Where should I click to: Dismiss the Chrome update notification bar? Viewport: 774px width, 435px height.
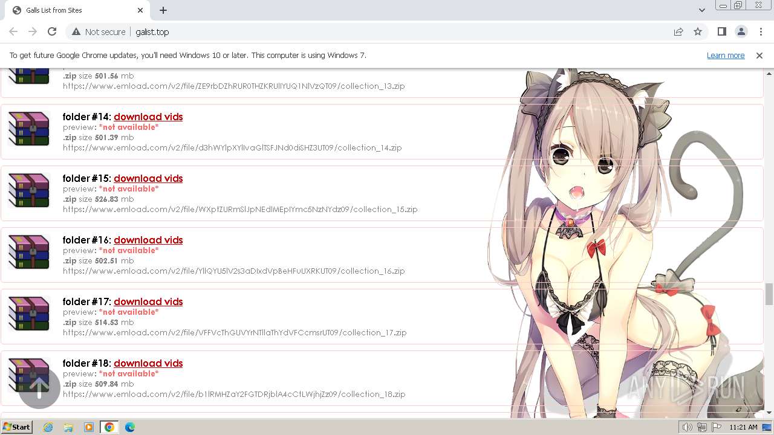click(759, 55)
